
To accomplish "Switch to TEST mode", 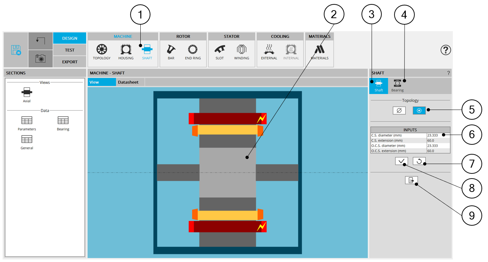I will coord(70,50).
